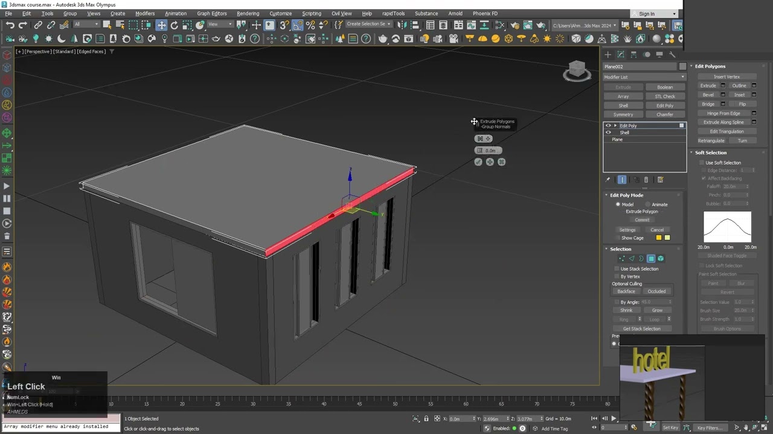
Task: Collapse the Soft Selection rollout
Action: pos(710,153)
